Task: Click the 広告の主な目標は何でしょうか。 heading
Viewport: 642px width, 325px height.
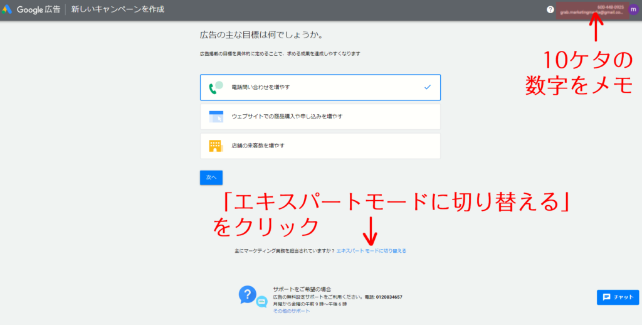Action: point(261,35)
